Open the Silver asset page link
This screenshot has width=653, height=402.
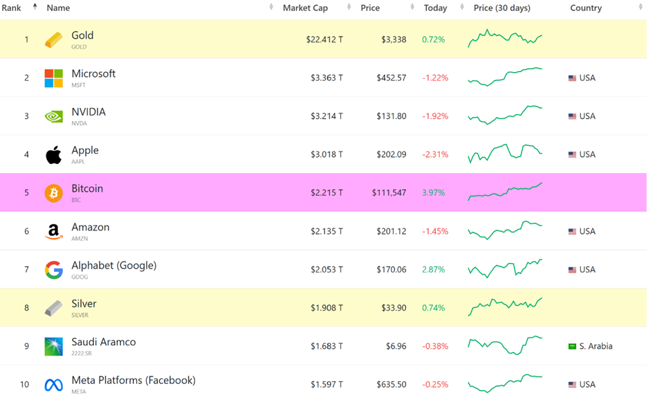coord(84,304)
